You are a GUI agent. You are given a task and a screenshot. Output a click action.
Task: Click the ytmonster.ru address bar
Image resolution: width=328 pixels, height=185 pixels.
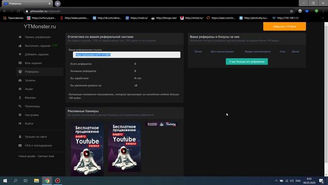pos(157,11)
